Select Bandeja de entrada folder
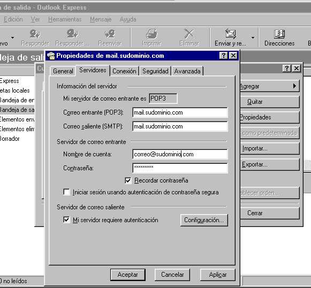Image resolution: width=311 pixels, height=288 pixels. pyautogui.click(x=17, y=100)
